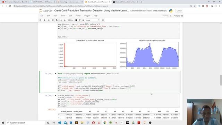Open the Widgets menu
The width and height of the screenshot is (222, 125).
click(87, 16)
